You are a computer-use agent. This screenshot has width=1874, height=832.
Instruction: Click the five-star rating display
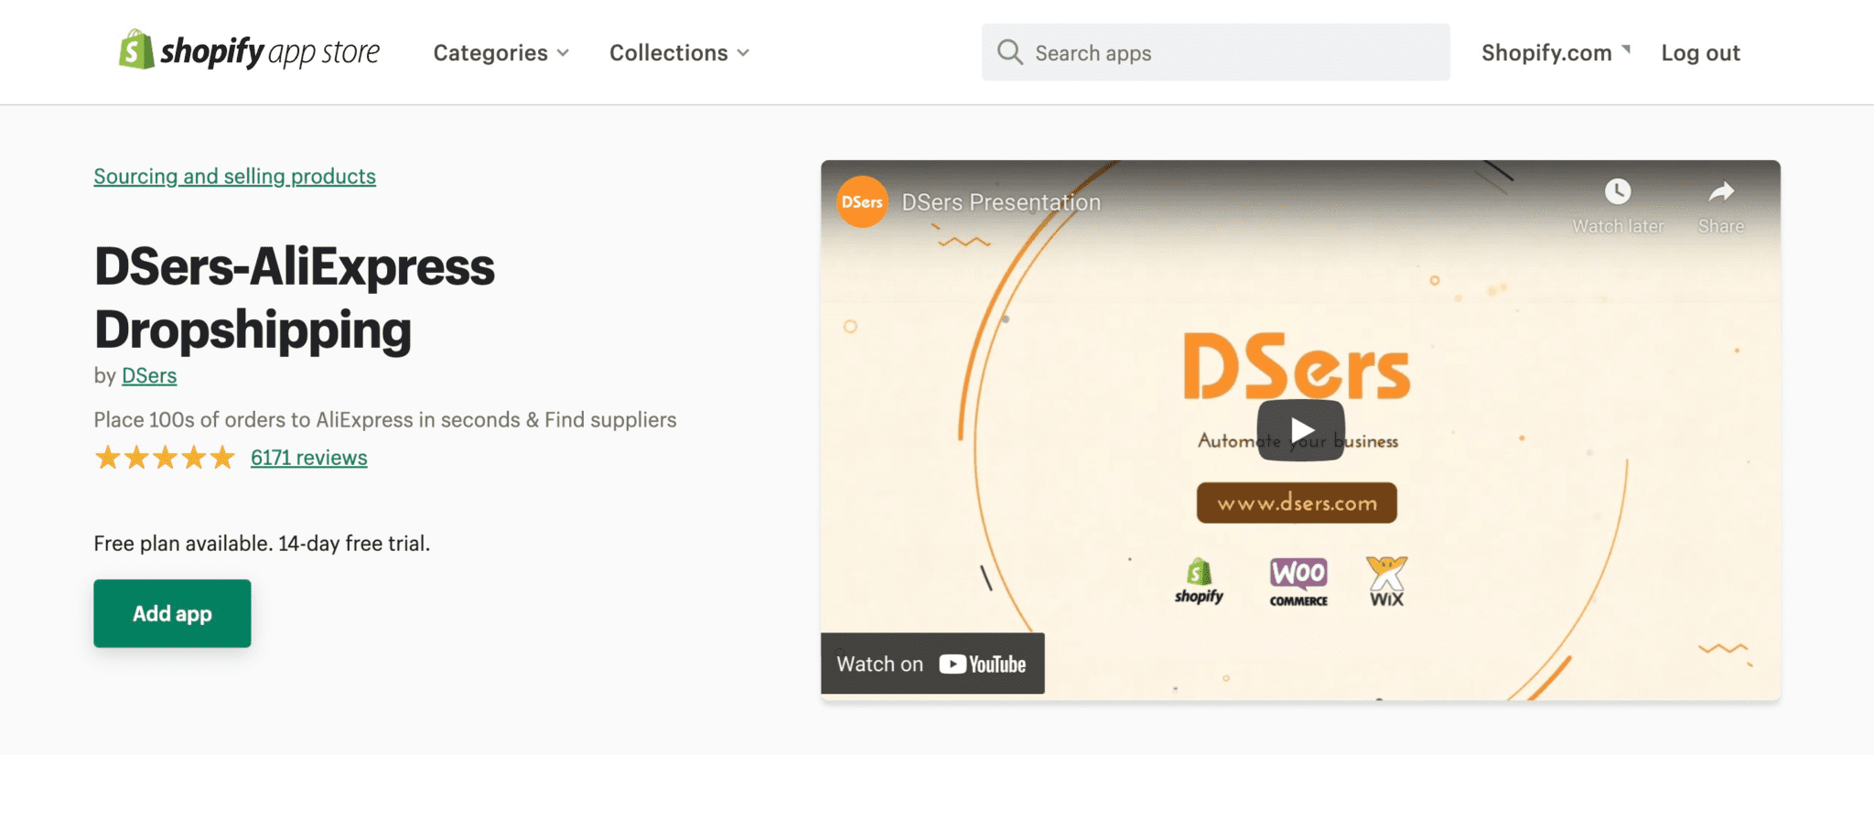tap(165, 456)
